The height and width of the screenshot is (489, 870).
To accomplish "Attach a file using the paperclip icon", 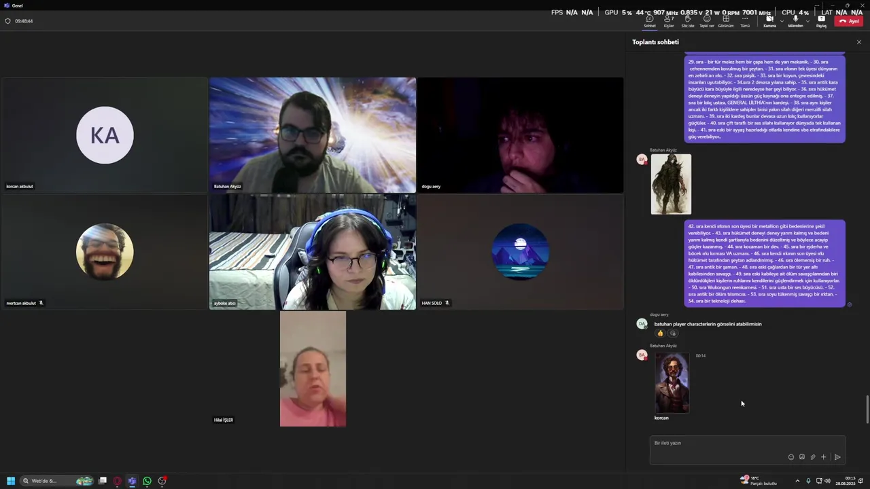I will (x=812, y=457).
